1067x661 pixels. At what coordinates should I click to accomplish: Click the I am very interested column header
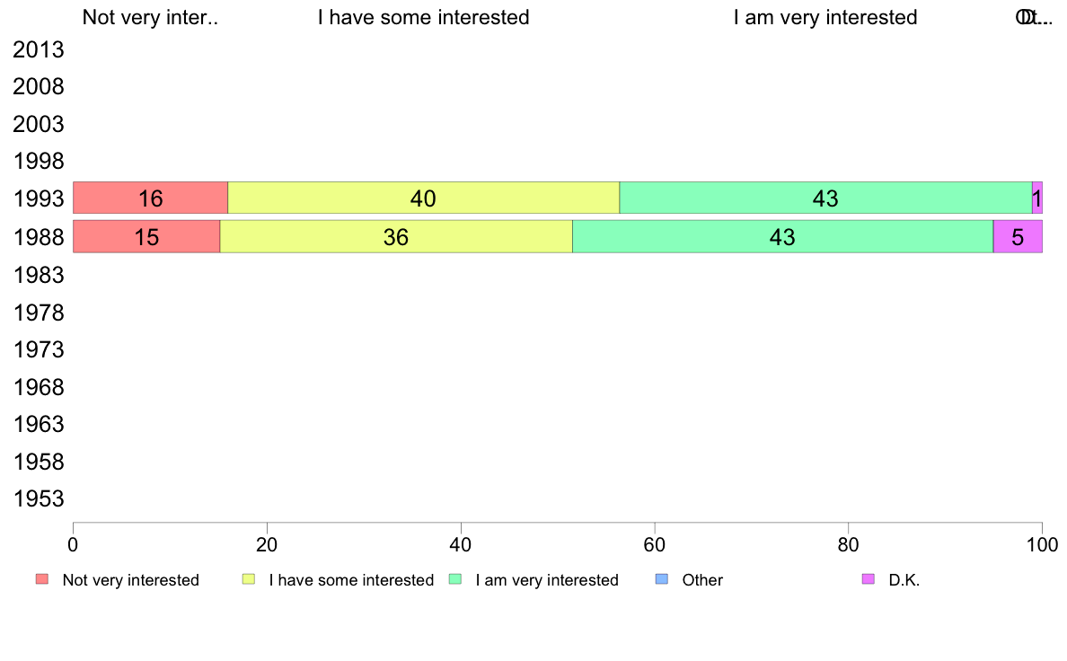point(825,17)
